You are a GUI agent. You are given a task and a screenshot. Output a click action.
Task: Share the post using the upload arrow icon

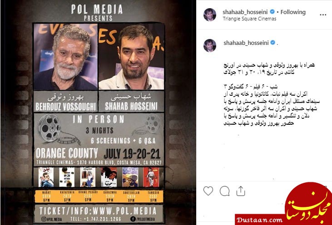pyautogui.click(x=241, y=191)
